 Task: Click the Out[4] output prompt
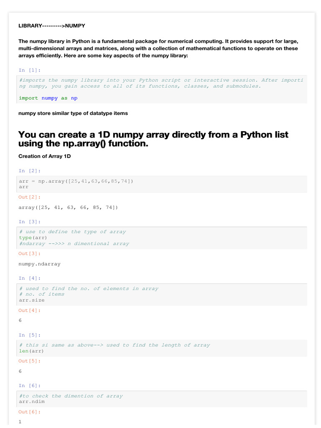[x=30, y=311]
